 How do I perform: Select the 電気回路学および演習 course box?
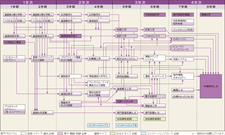[99, 94]
